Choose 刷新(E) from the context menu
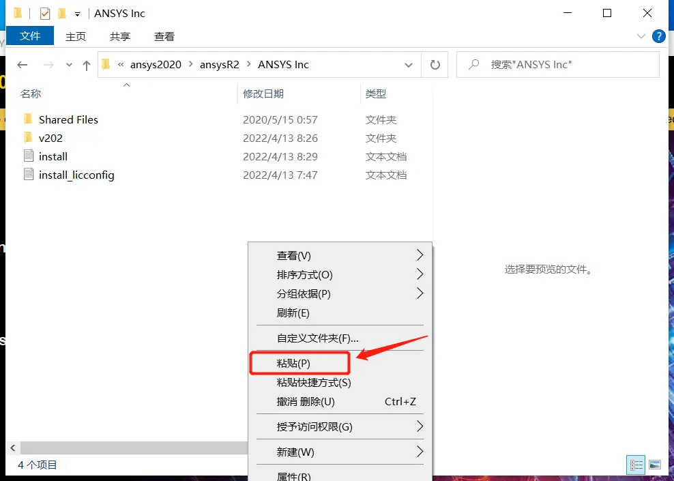674x481 pixels. pyautogui.click(x=340, y=313)
